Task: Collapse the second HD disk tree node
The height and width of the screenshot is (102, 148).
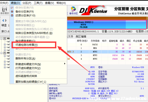Action: coord(2,53)
